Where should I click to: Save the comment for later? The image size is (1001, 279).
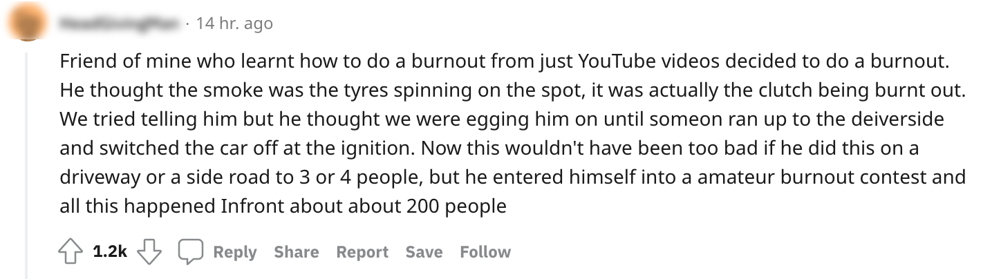(x=424, y=252)
